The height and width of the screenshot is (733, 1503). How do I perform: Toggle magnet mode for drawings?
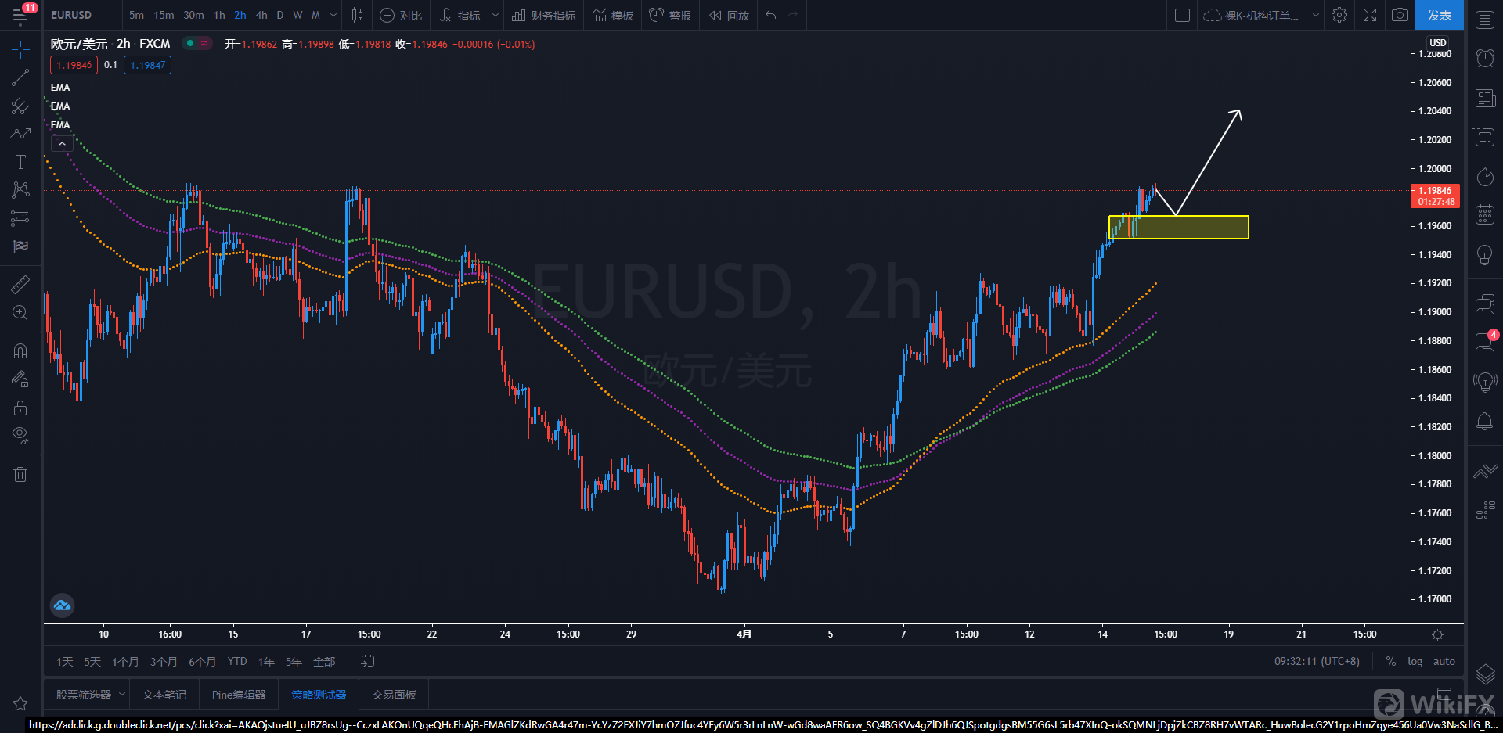pos(20,351)
